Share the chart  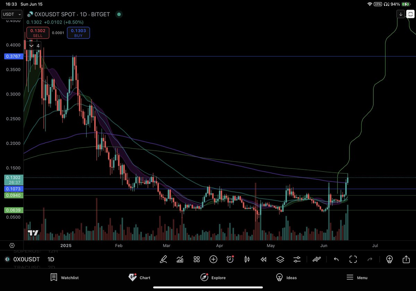point(406,259)
